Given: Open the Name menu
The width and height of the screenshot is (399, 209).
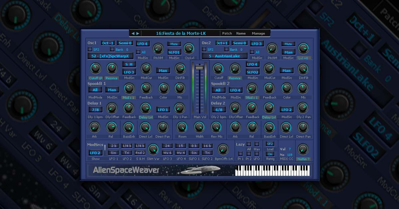Looking at the screenshot, I should [241, 33].
